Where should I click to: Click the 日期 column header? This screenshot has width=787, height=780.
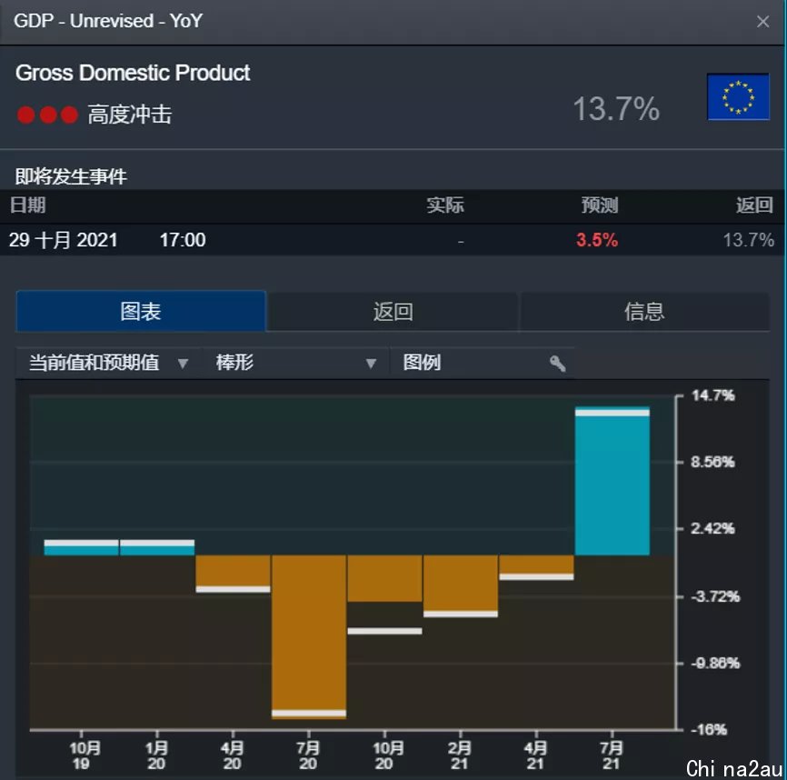point(28,205)
